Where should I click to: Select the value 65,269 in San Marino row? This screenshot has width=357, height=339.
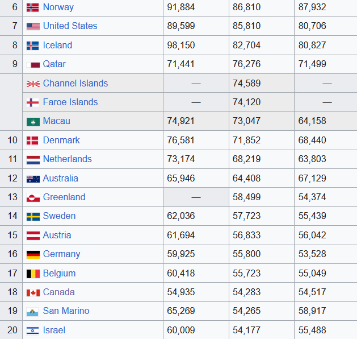[x=181, y=311]
